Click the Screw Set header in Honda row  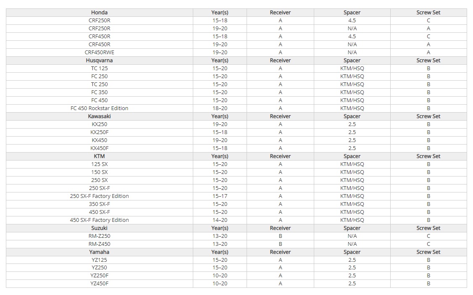[x=428, y=12]
